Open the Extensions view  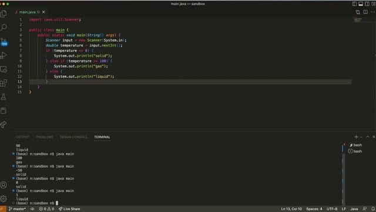4,83
